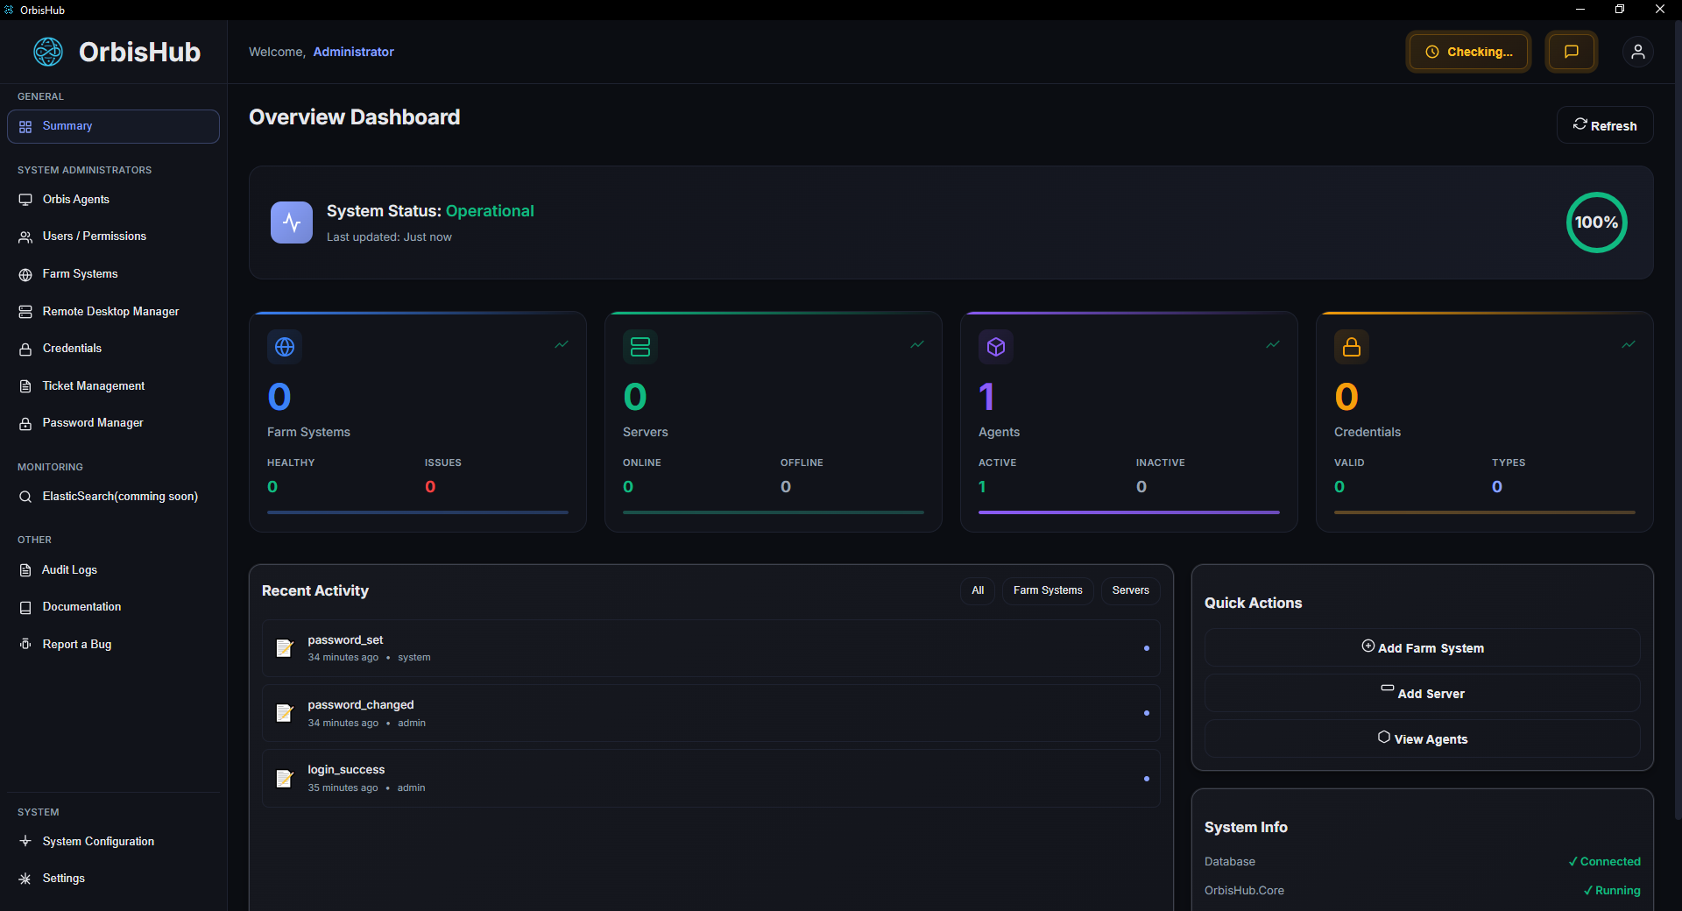Select the All activity filter
Viewport: 1682px width, 911px height.
coord(978,590)
